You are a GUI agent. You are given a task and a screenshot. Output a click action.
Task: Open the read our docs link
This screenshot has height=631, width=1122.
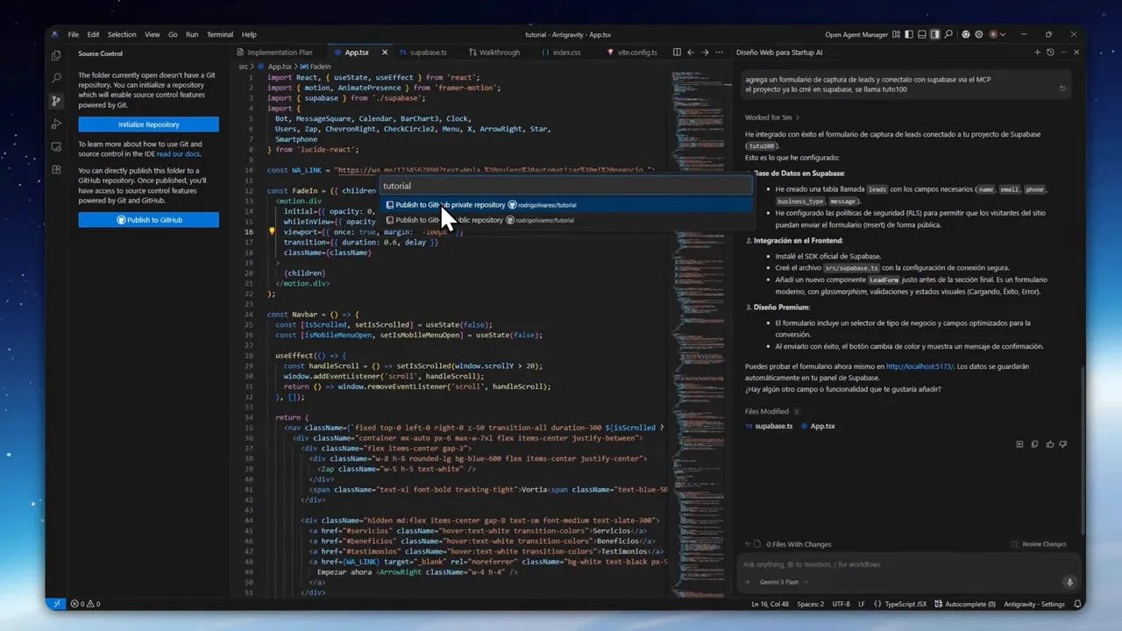[x=177, y=153]
